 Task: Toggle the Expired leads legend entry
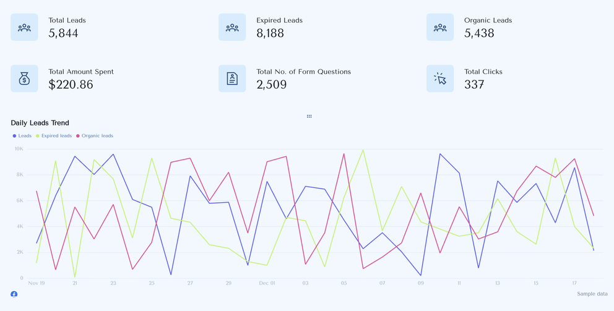click(x=54, y=136)
